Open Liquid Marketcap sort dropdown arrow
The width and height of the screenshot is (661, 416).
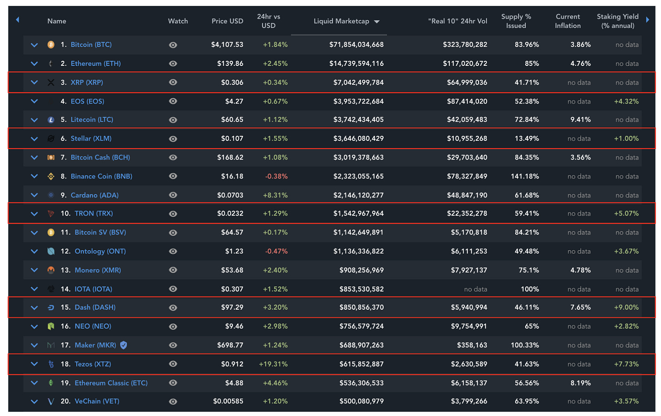377,21
